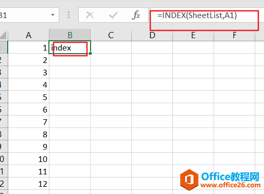Select row 12 header
This screenshot has height=194, width=264.
[x=4, y=184]
